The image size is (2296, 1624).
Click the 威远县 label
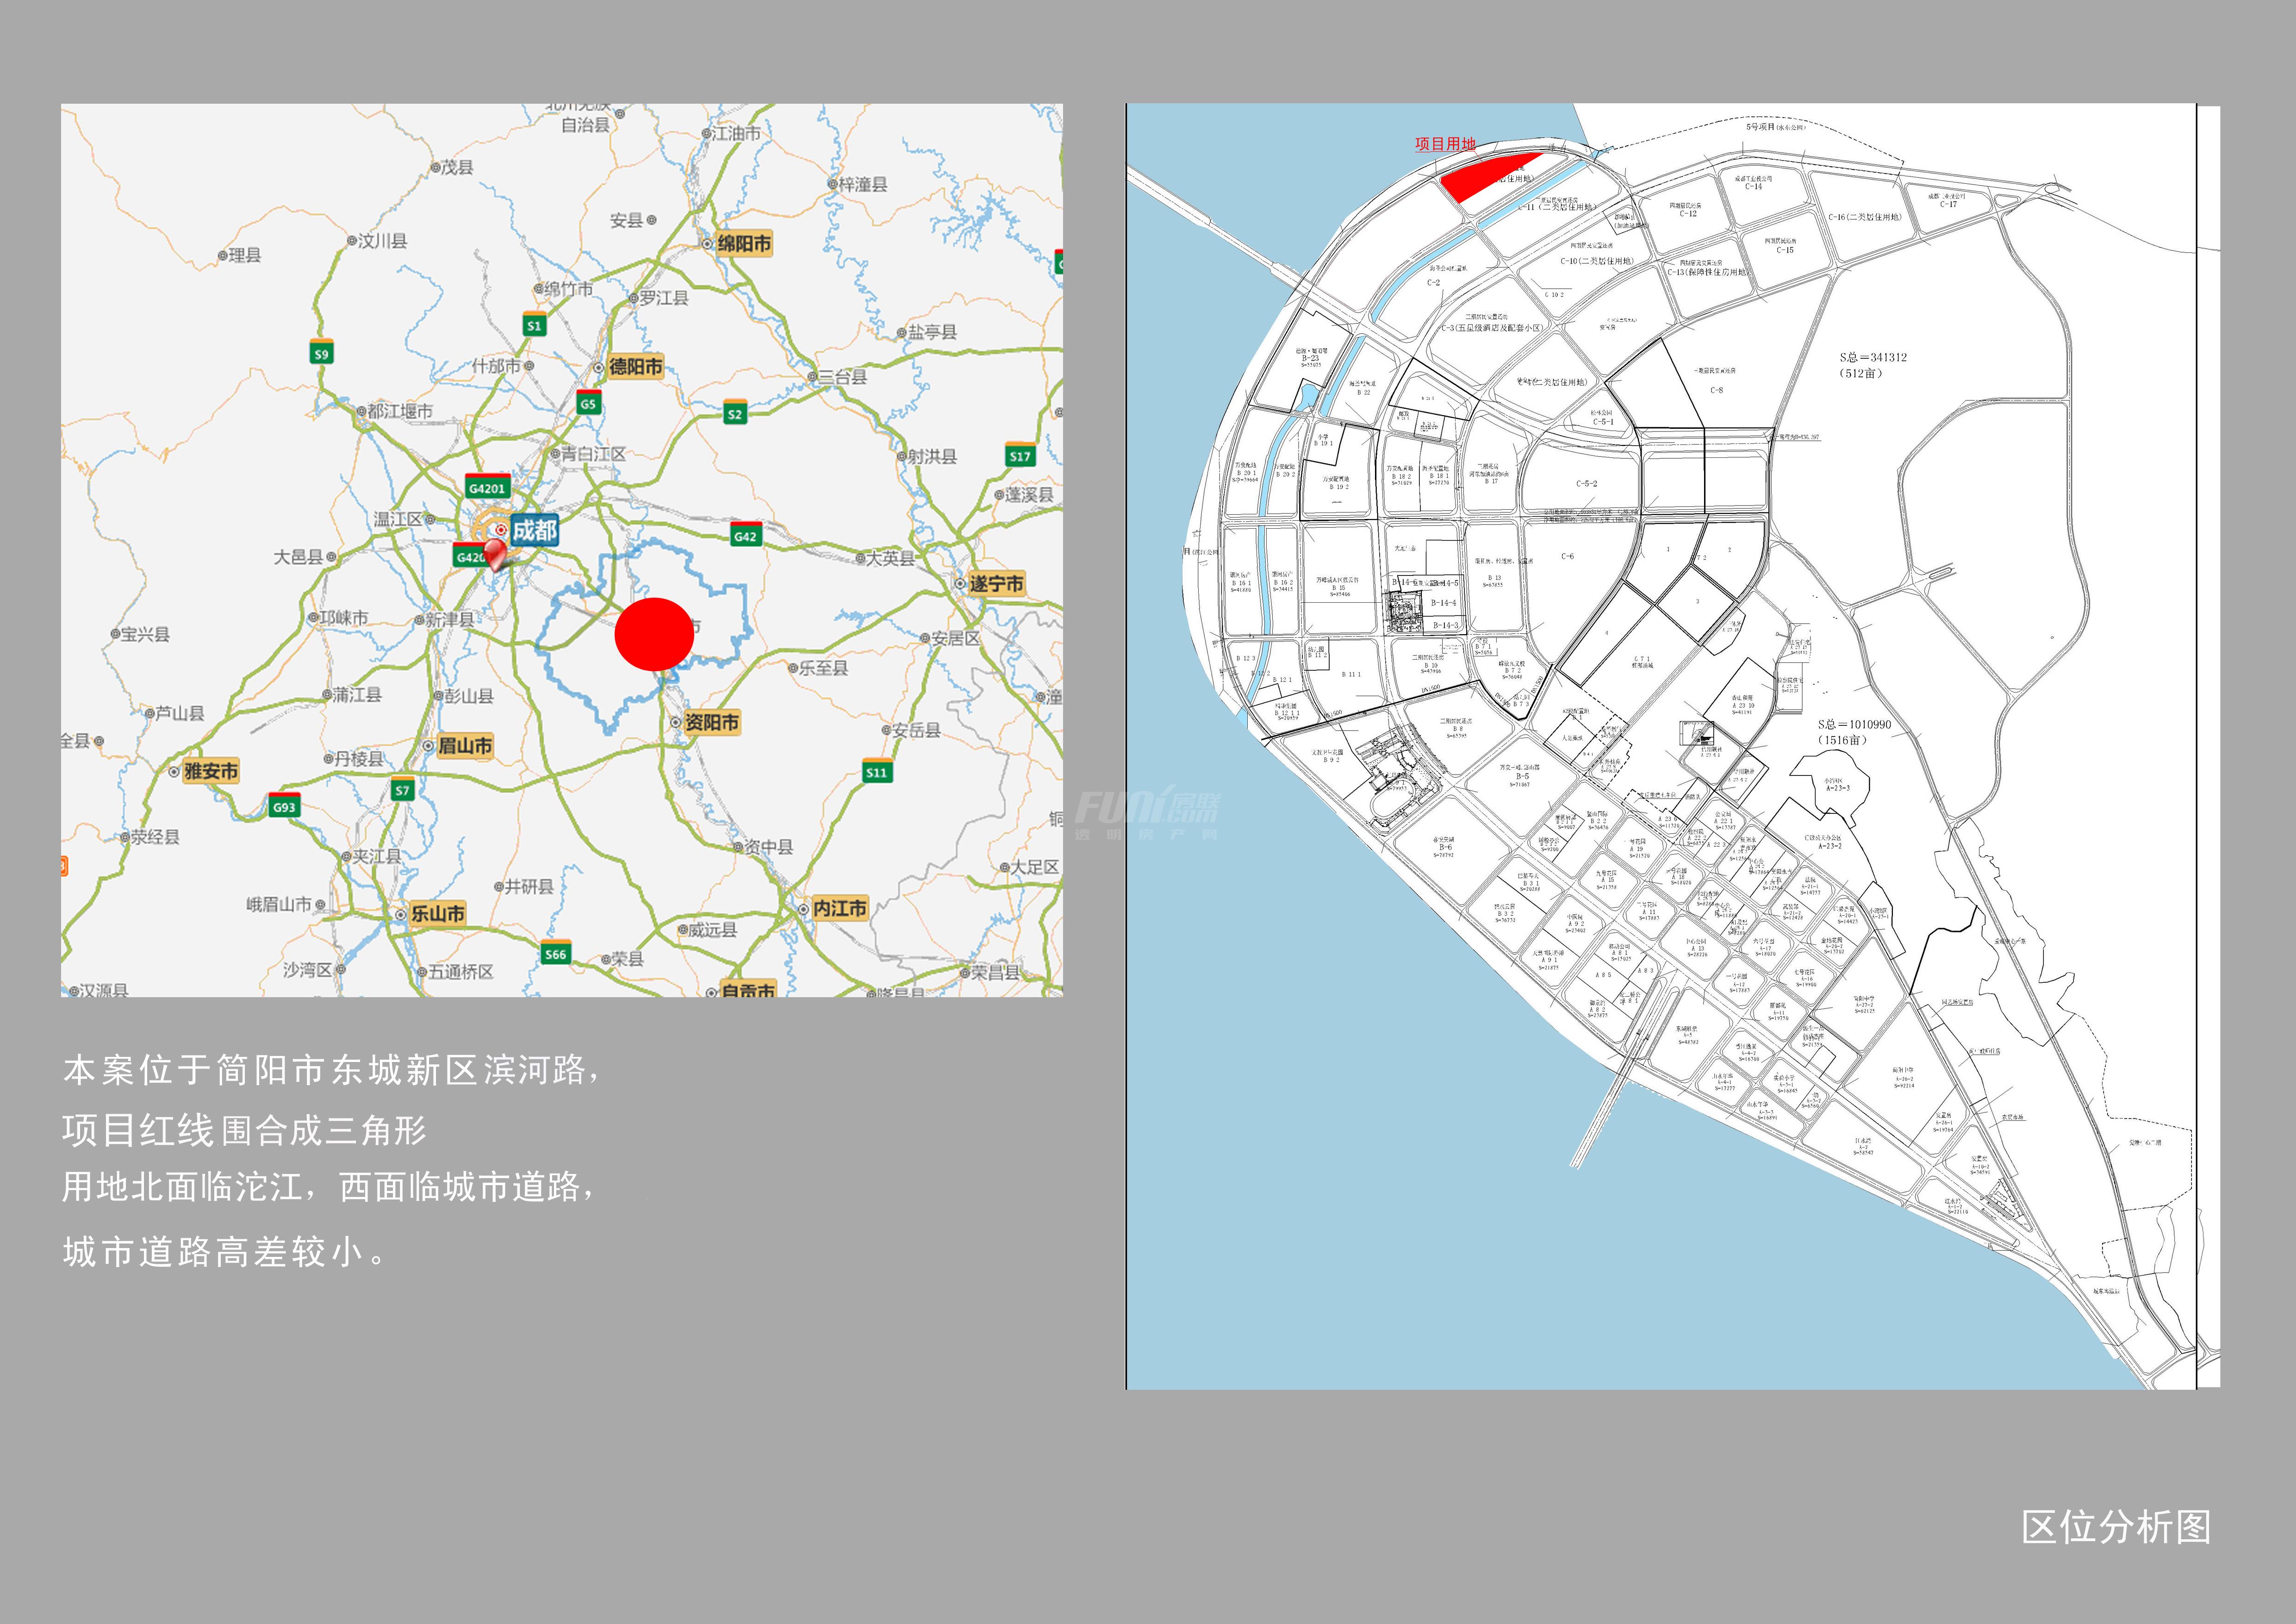(x=713, y=929)
